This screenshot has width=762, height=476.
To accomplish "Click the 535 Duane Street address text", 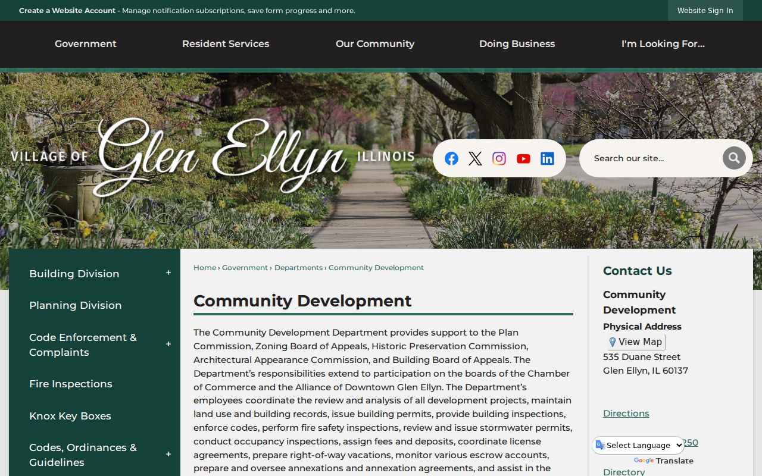I will [642, 357].
